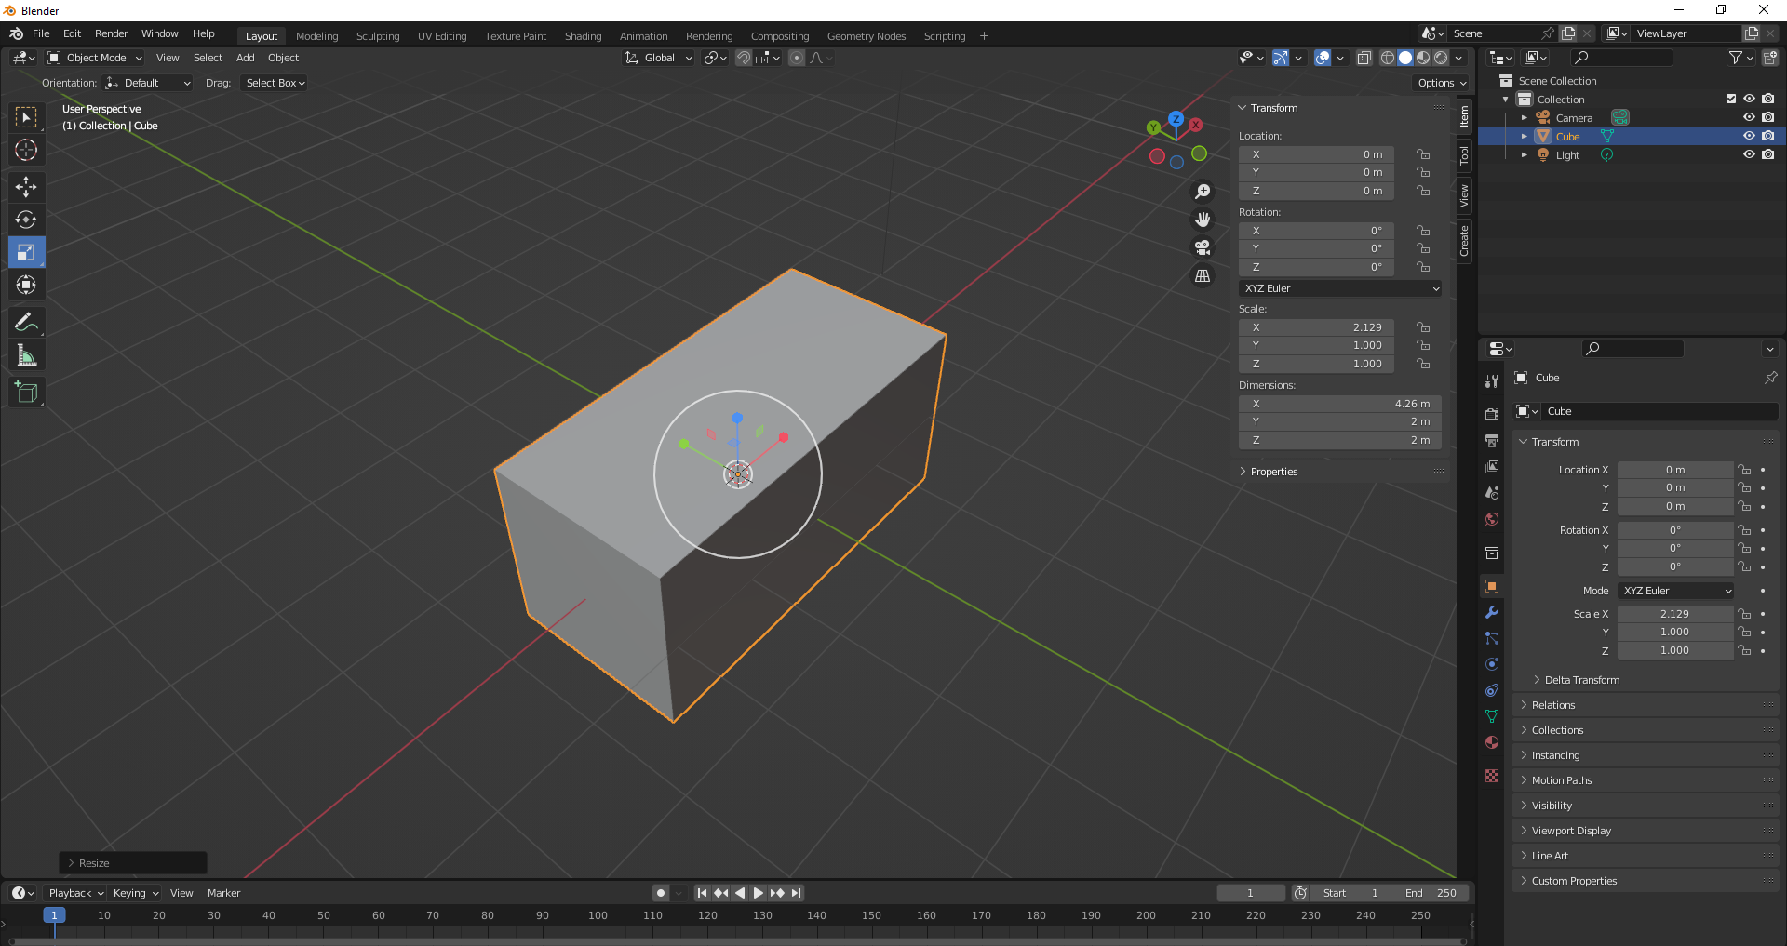Choose the Add Cube tool
This screenshot has height=946, width=1787.
click(26, 393)
